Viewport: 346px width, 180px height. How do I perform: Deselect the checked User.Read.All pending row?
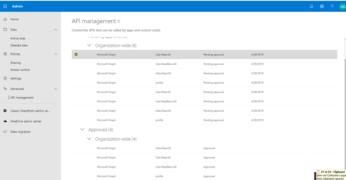[x=76, y=54]
